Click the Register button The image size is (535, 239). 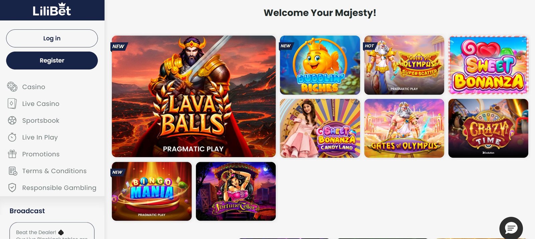[52, 61]
